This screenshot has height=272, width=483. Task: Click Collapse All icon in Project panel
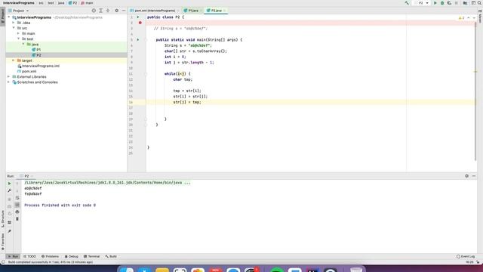(x=108, y=11)
